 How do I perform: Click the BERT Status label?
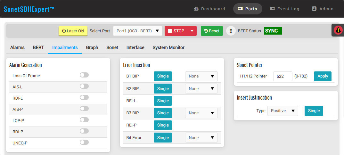(250, 31)
